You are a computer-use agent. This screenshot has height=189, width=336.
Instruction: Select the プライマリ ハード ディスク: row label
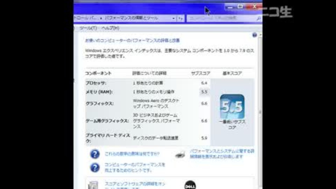click(x=108, y=138)
